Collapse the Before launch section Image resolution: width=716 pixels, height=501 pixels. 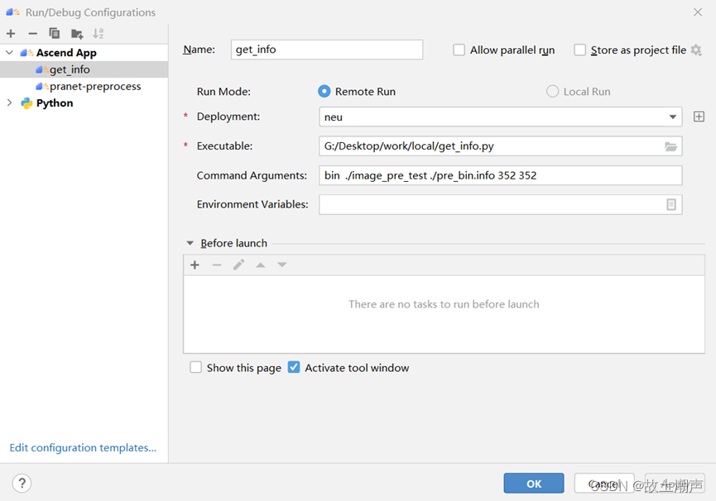(x=190, y=243)
